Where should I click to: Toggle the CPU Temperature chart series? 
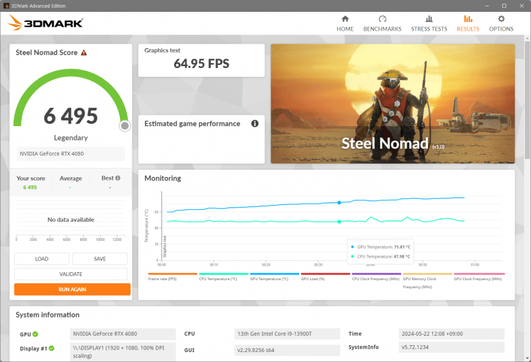pyautogui.click(x=218, y=279)
